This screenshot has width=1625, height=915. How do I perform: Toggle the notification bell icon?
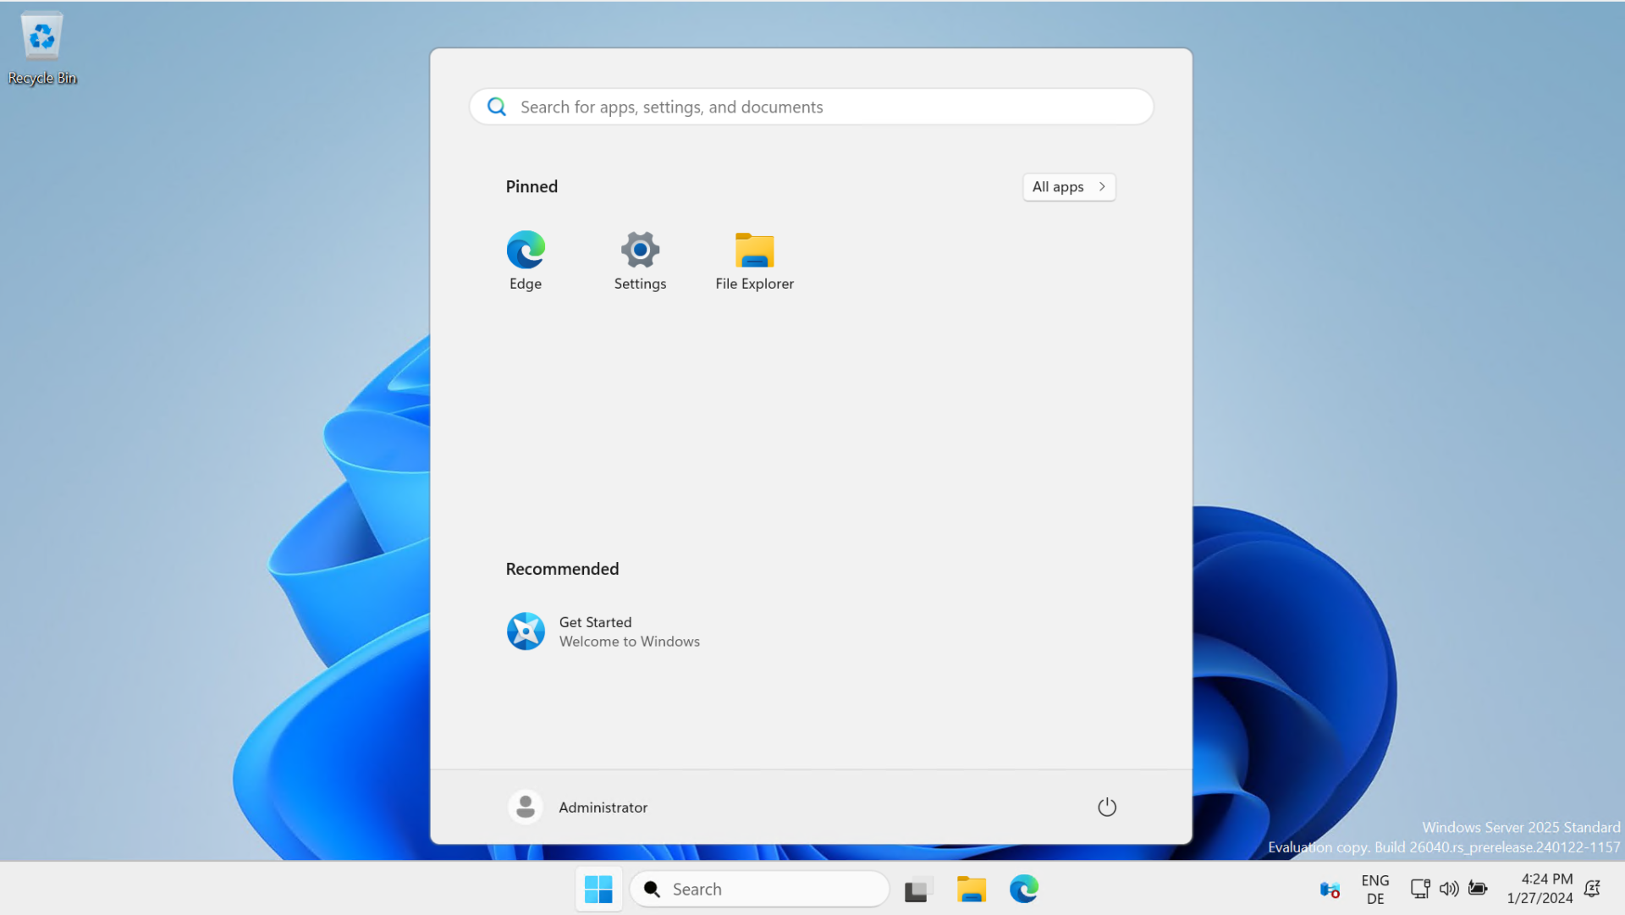point(1604,890)
